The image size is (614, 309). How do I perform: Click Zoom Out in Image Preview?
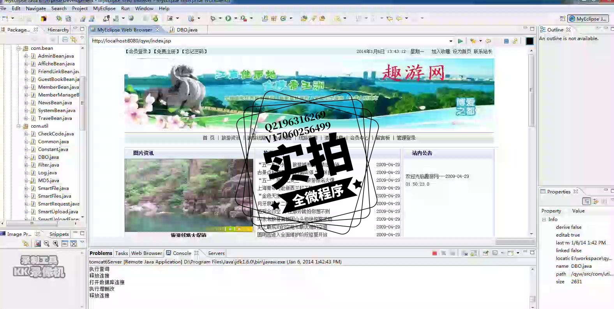pyautogui.click(x=47, y=244)
